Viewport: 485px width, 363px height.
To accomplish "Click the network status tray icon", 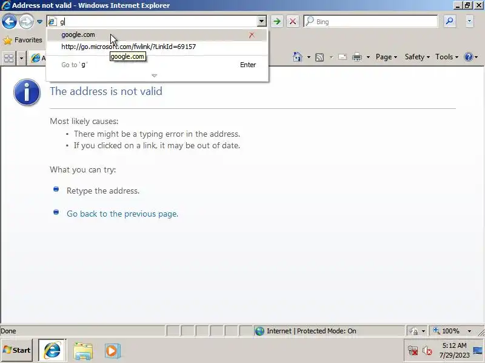I will click(413, 351).
